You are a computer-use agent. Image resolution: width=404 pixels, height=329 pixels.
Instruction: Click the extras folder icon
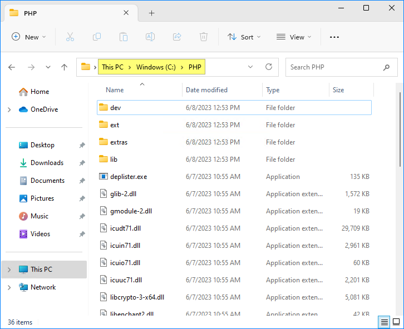pos(104,142)
